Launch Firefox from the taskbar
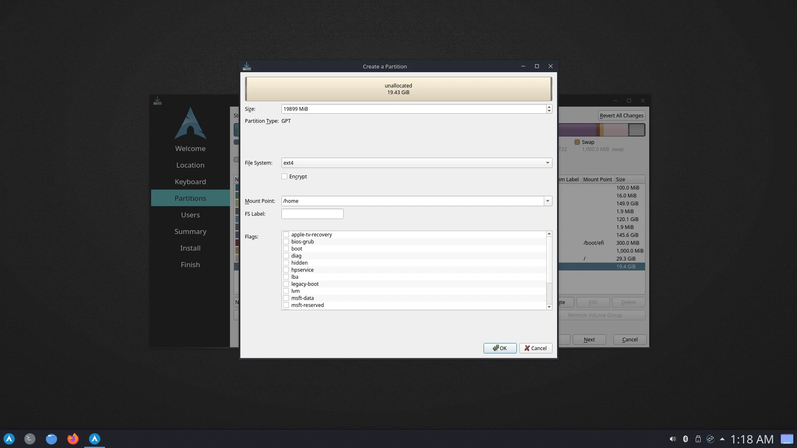The width and height of the screenshot is (797, 448). 73,439
